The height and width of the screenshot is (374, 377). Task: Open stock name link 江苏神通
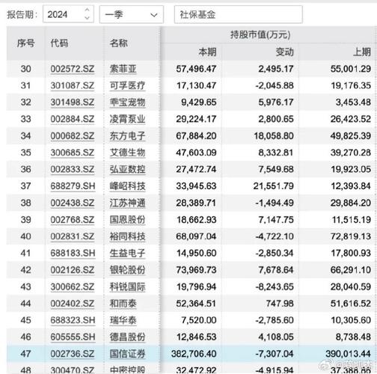127,203
